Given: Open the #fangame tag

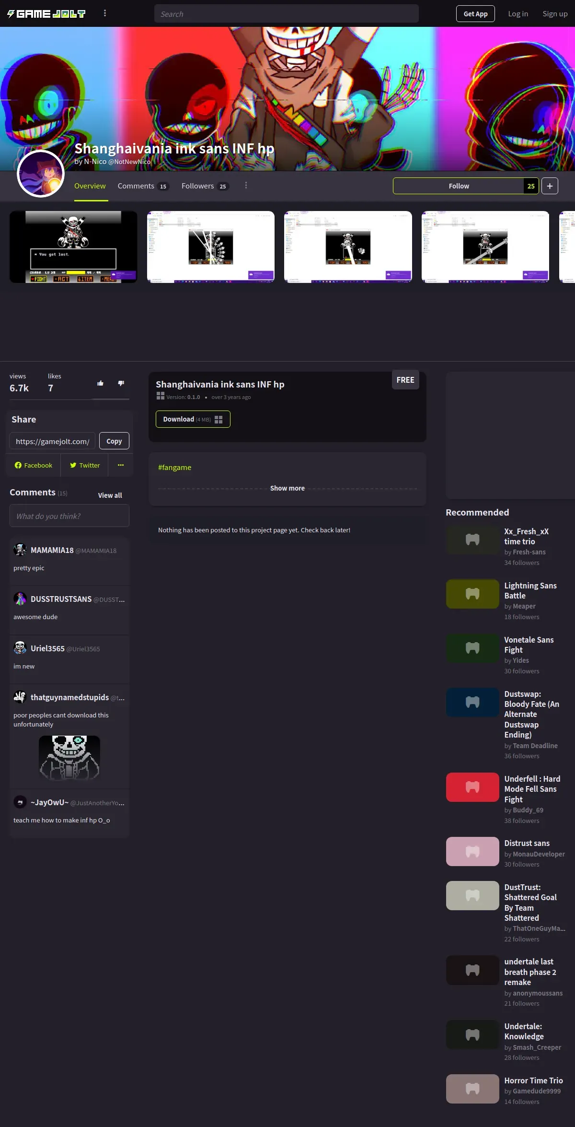Looking at the screenshot, I should click(175, 468).
